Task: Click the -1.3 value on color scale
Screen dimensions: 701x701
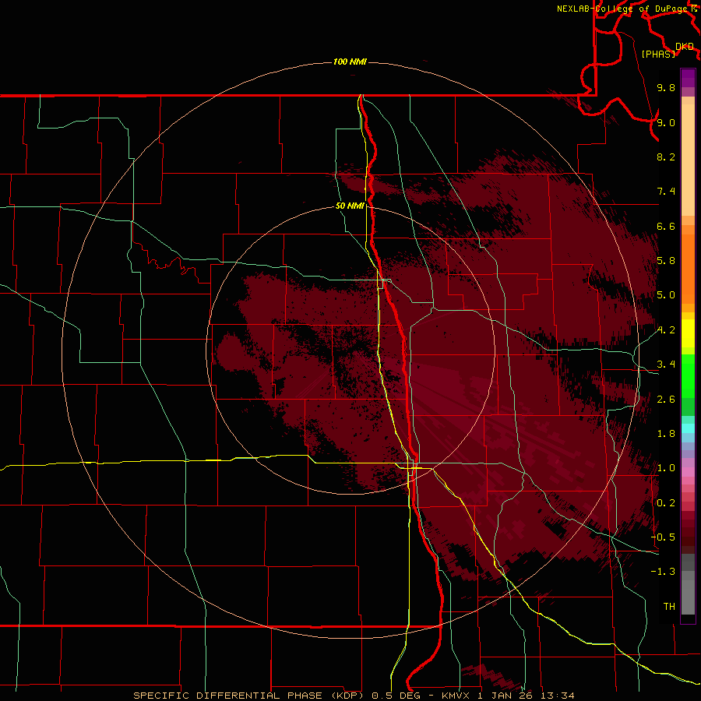Action: [663, 572]
